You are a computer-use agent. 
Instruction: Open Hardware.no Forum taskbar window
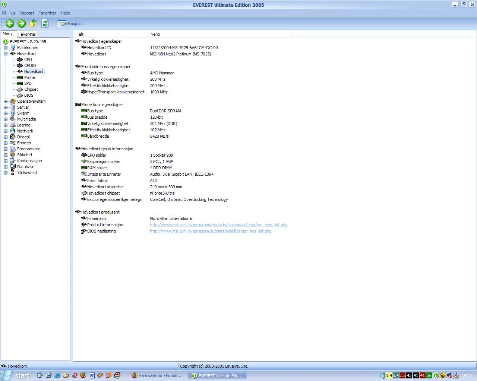(x=157, y=375)
